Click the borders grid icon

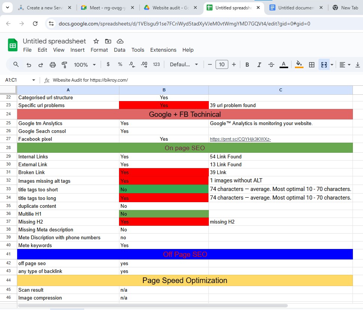pyautogui.click(x=311, y=65)
